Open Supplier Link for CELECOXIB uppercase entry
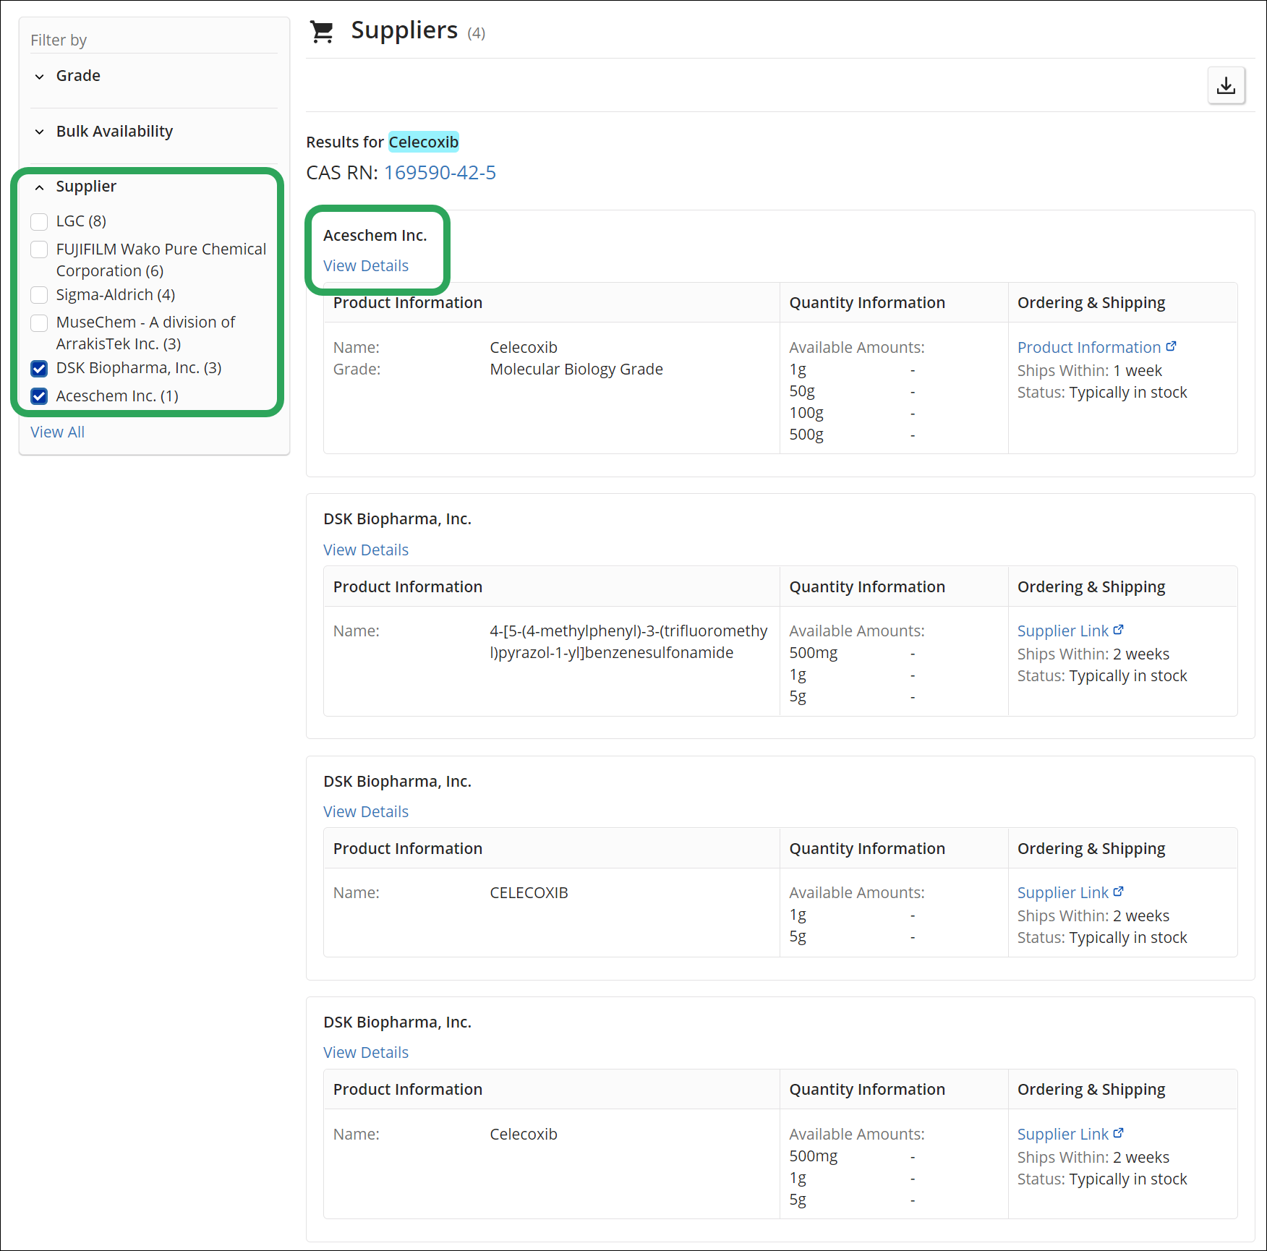Image resolution: width=1267 pixels, height=1251 pixels. [x=1070, y=892]
